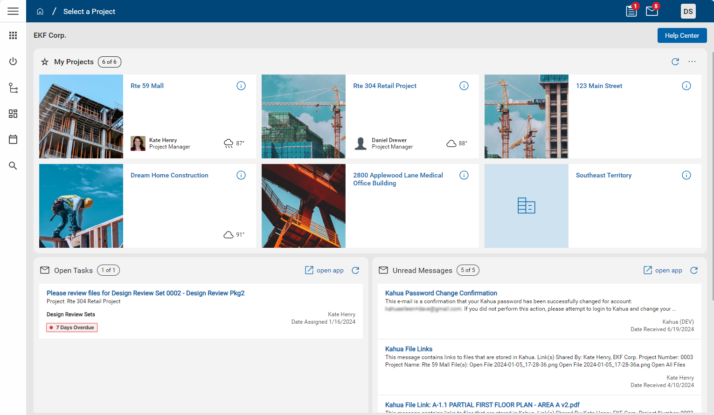Screen dimensions: 714x415
Task: Click the power icon in sidebar
Action: coord(13,61)
